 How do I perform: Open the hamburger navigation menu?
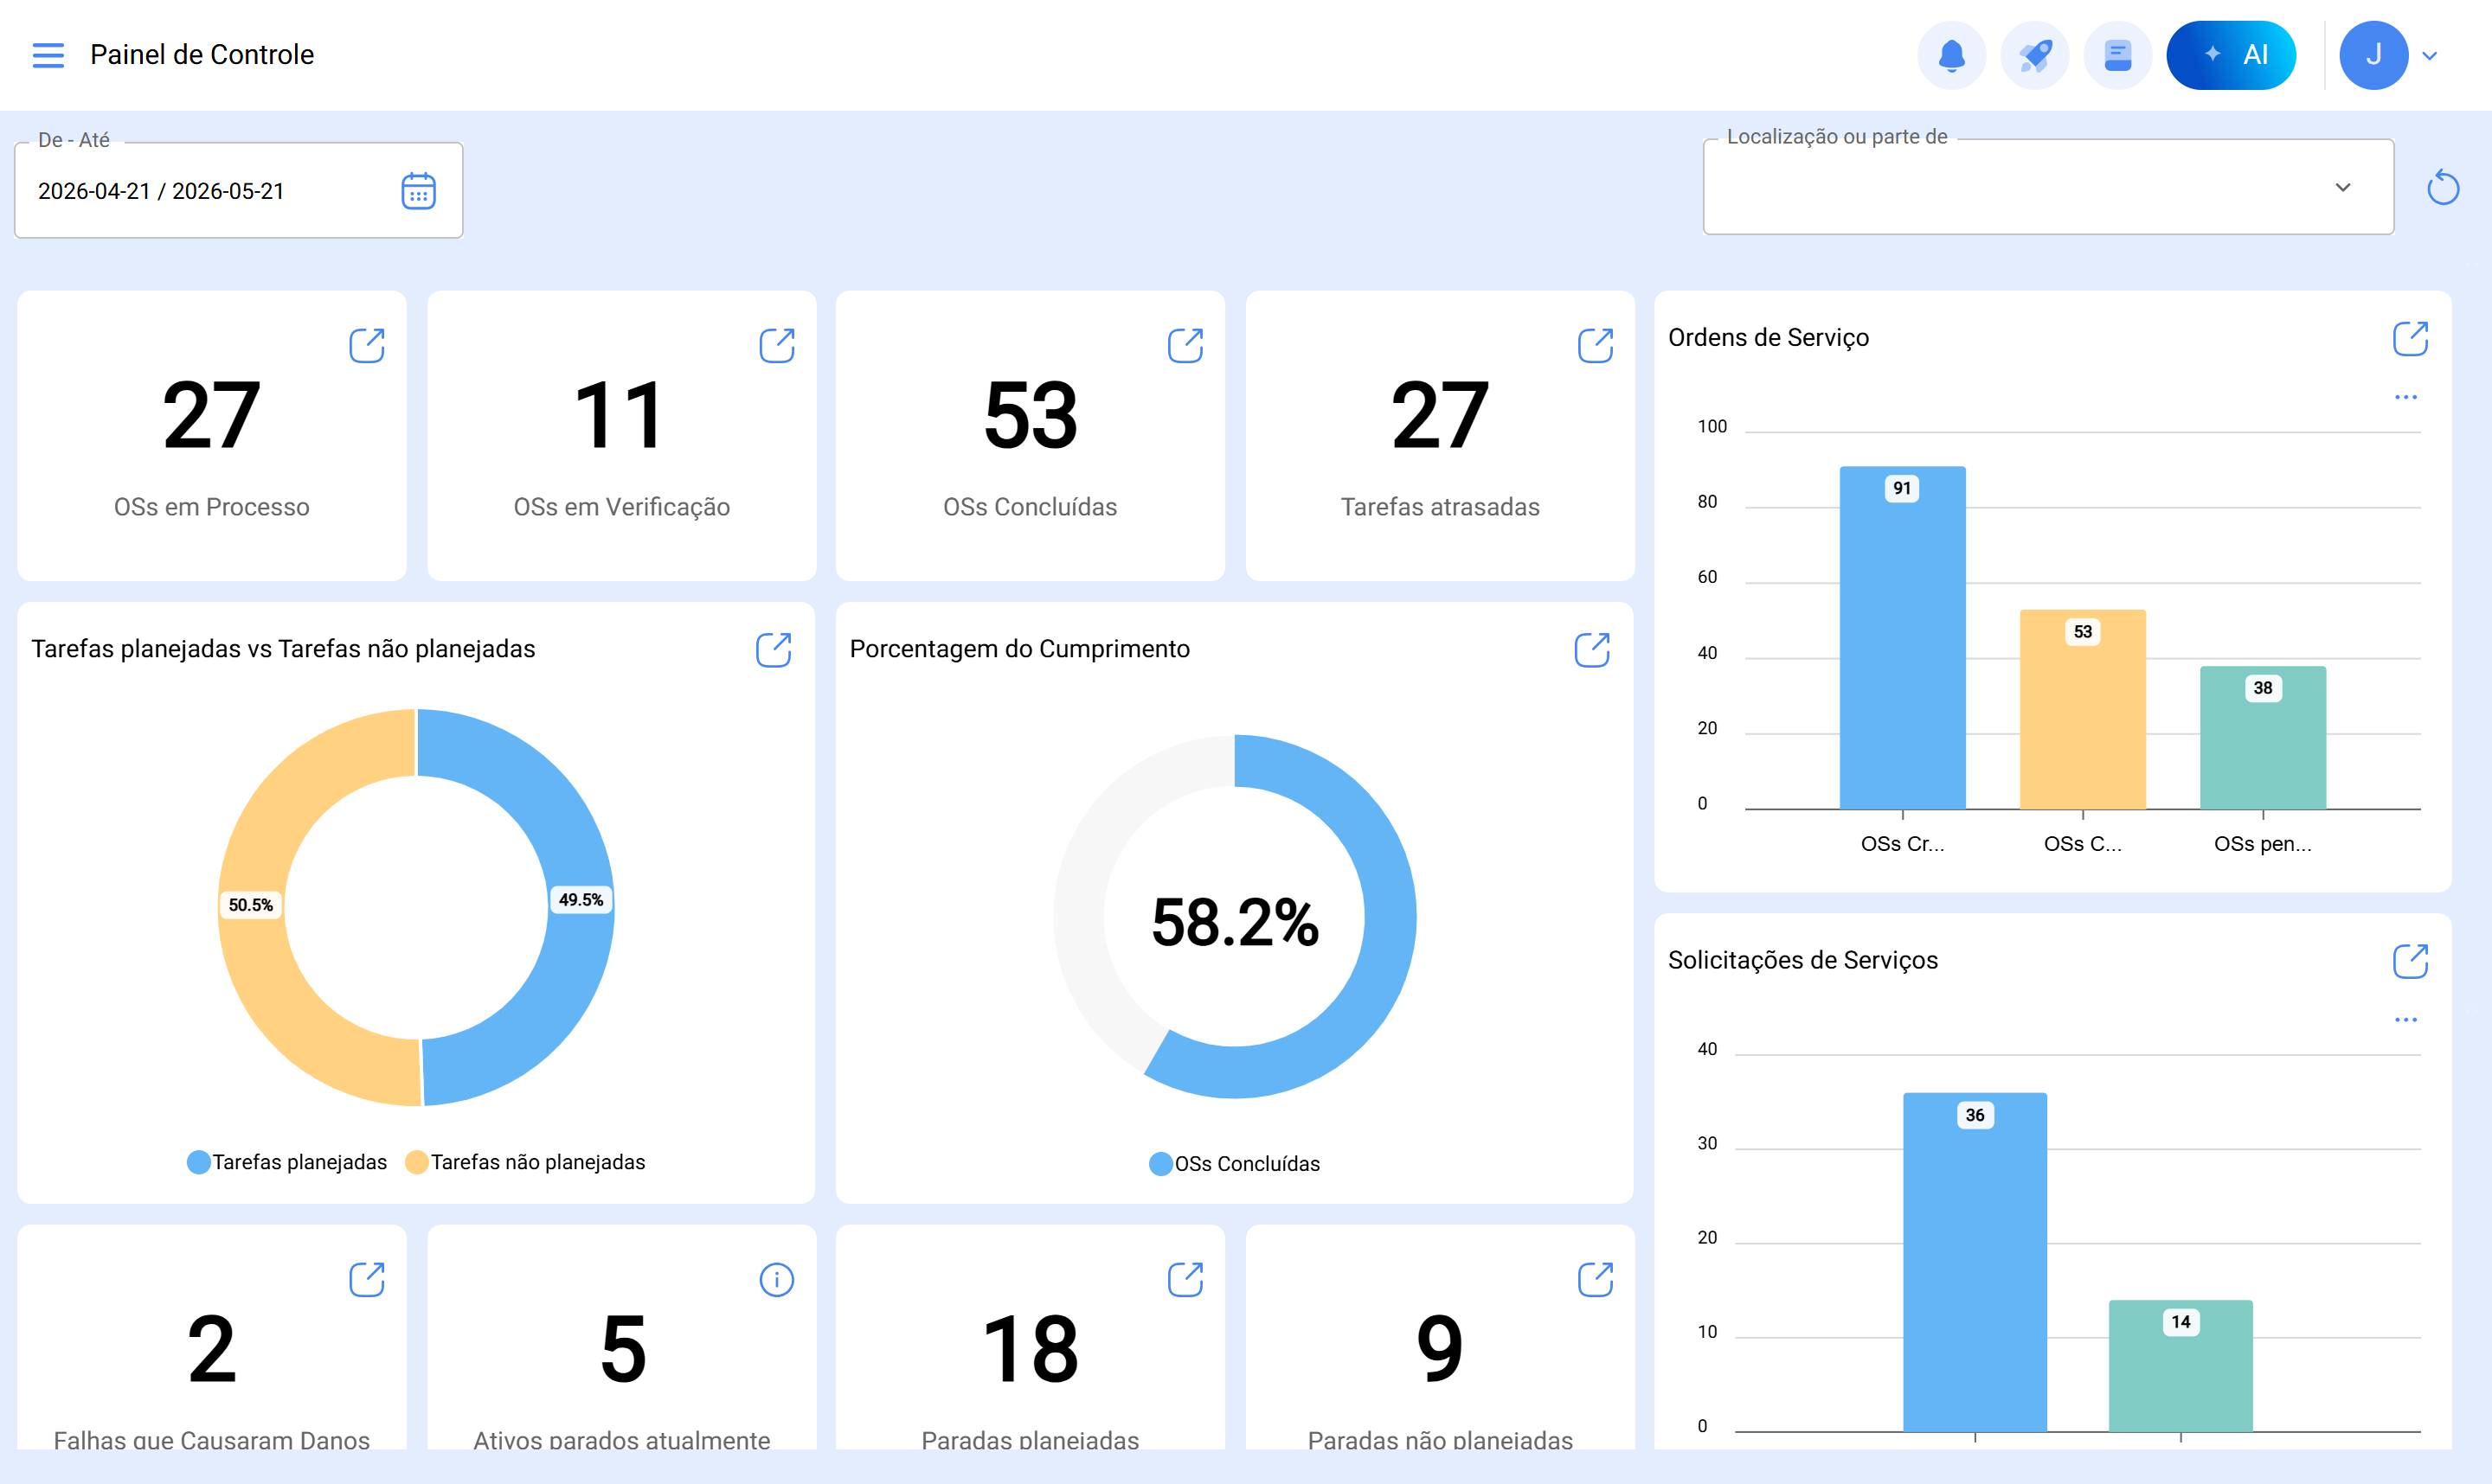pyautogui.click(x=48, y=55)
